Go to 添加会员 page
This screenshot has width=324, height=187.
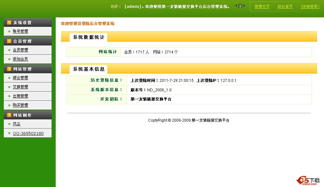pyautogui.click(x=21, y=59)
